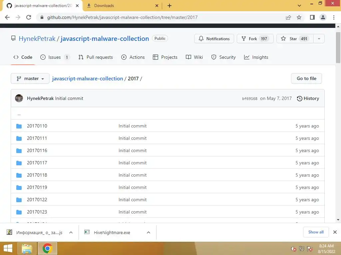The height and width of the screenshot is (255, 341).
Task: Open Chrome three-dot menu
Action: tap(334, 17)
